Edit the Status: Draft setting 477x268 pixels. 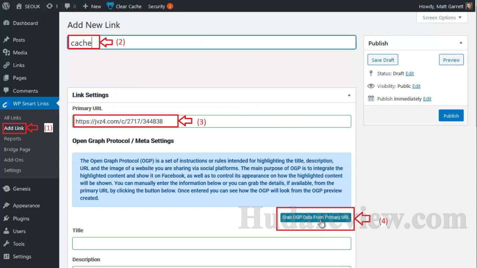point(410,74)
